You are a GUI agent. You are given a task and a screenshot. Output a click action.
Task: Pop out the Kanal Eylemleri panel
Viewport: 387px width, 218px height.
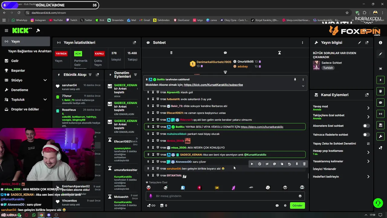pyautogui.click(x=367, y=95)
